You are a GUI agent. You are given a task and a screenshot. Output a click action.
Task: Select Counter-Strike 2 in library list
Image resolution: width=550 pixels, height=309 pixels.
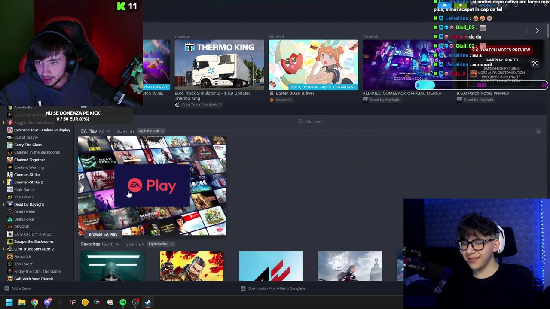pos(28,182)
